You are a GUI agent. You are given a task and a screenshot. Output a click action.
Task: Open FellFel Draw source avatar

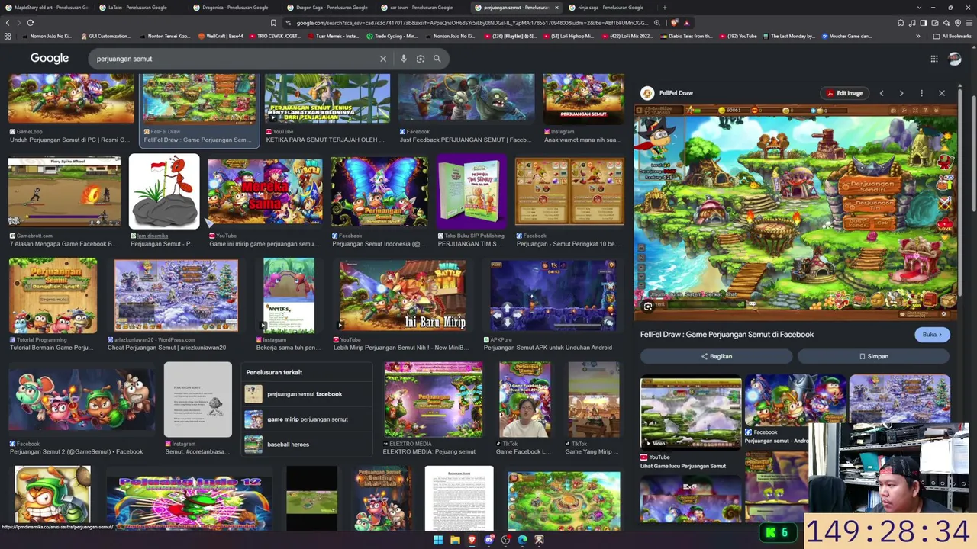(x=647, y=93)
